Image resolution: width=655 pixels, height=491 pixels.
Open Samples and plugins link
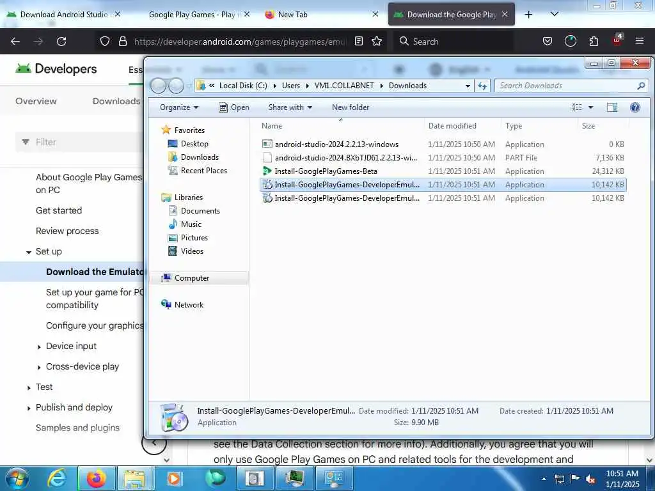pos(77,428)
